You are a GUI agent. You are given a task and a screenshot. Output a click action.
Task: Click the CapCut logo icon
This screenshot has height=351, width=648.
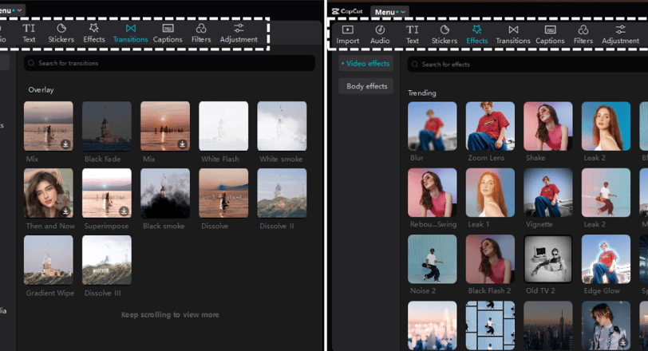point(335,11)
